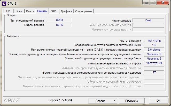Open the О программе tab

tap(83, 11)
